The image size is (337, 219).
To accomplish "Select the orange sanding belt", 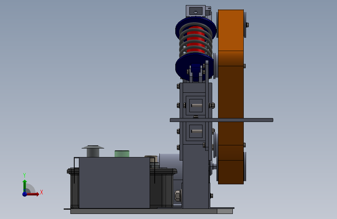I will click(x=231, y=97).
